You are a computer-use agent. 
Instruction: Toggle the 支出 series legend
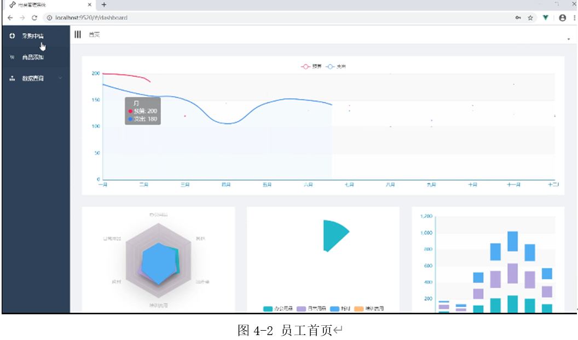tap(336, 65)
